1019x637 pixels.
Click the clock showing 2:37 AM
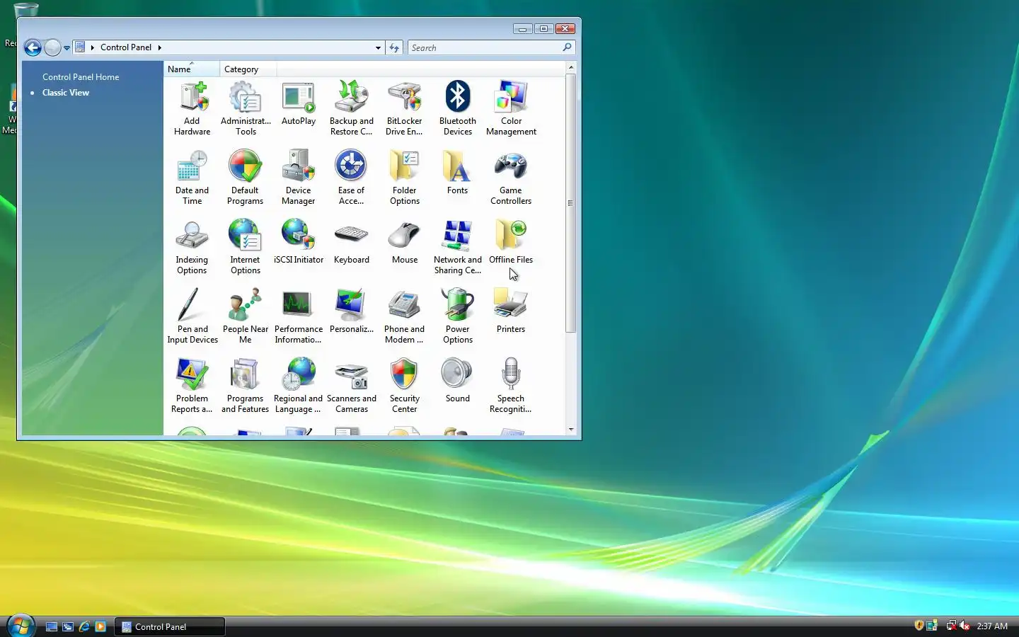(x=992, y=626)
